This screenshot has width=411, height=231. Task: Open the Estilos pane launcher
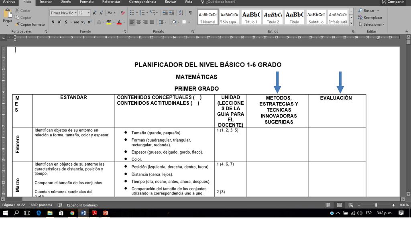coord(353,32)
